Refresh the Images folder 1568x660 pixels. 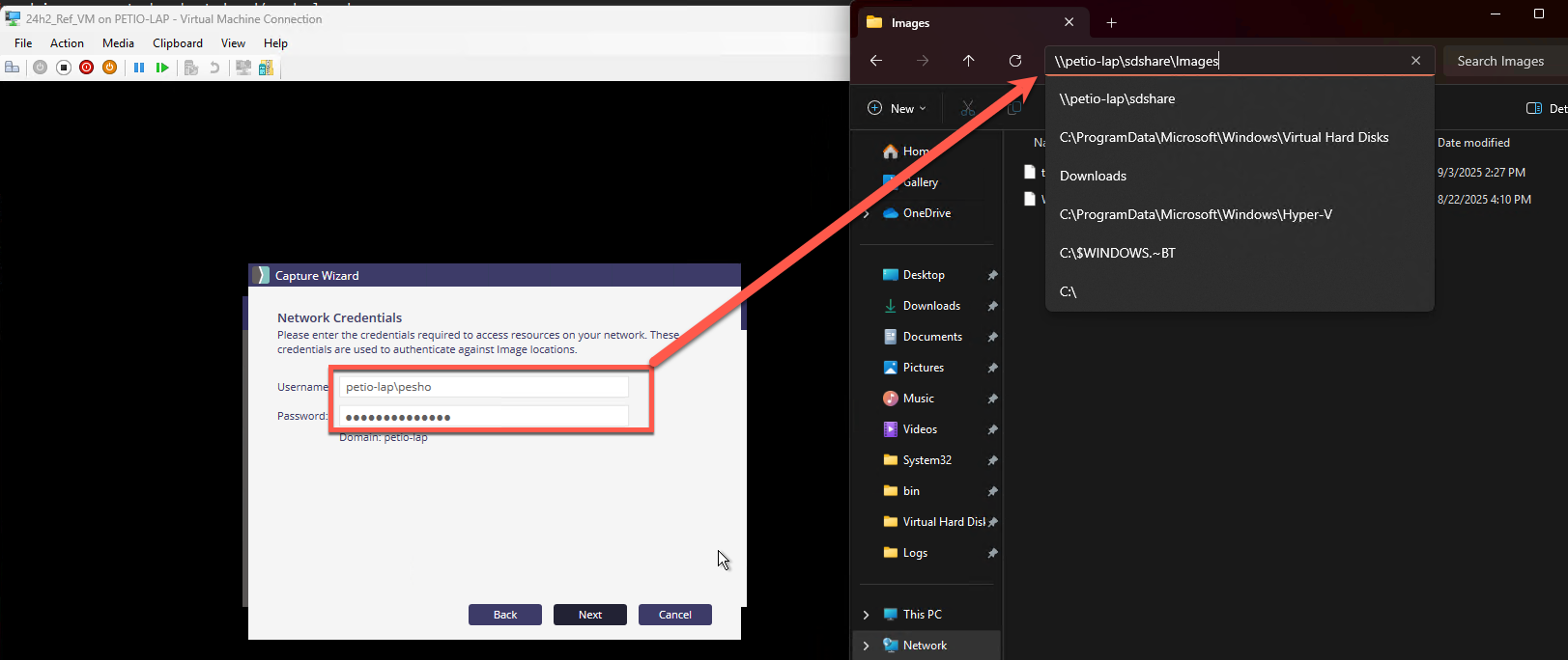(1015, 61)
